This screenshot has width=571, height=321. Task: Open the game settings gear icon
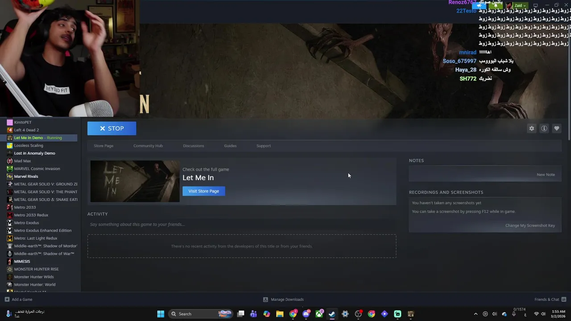point(531,128)
